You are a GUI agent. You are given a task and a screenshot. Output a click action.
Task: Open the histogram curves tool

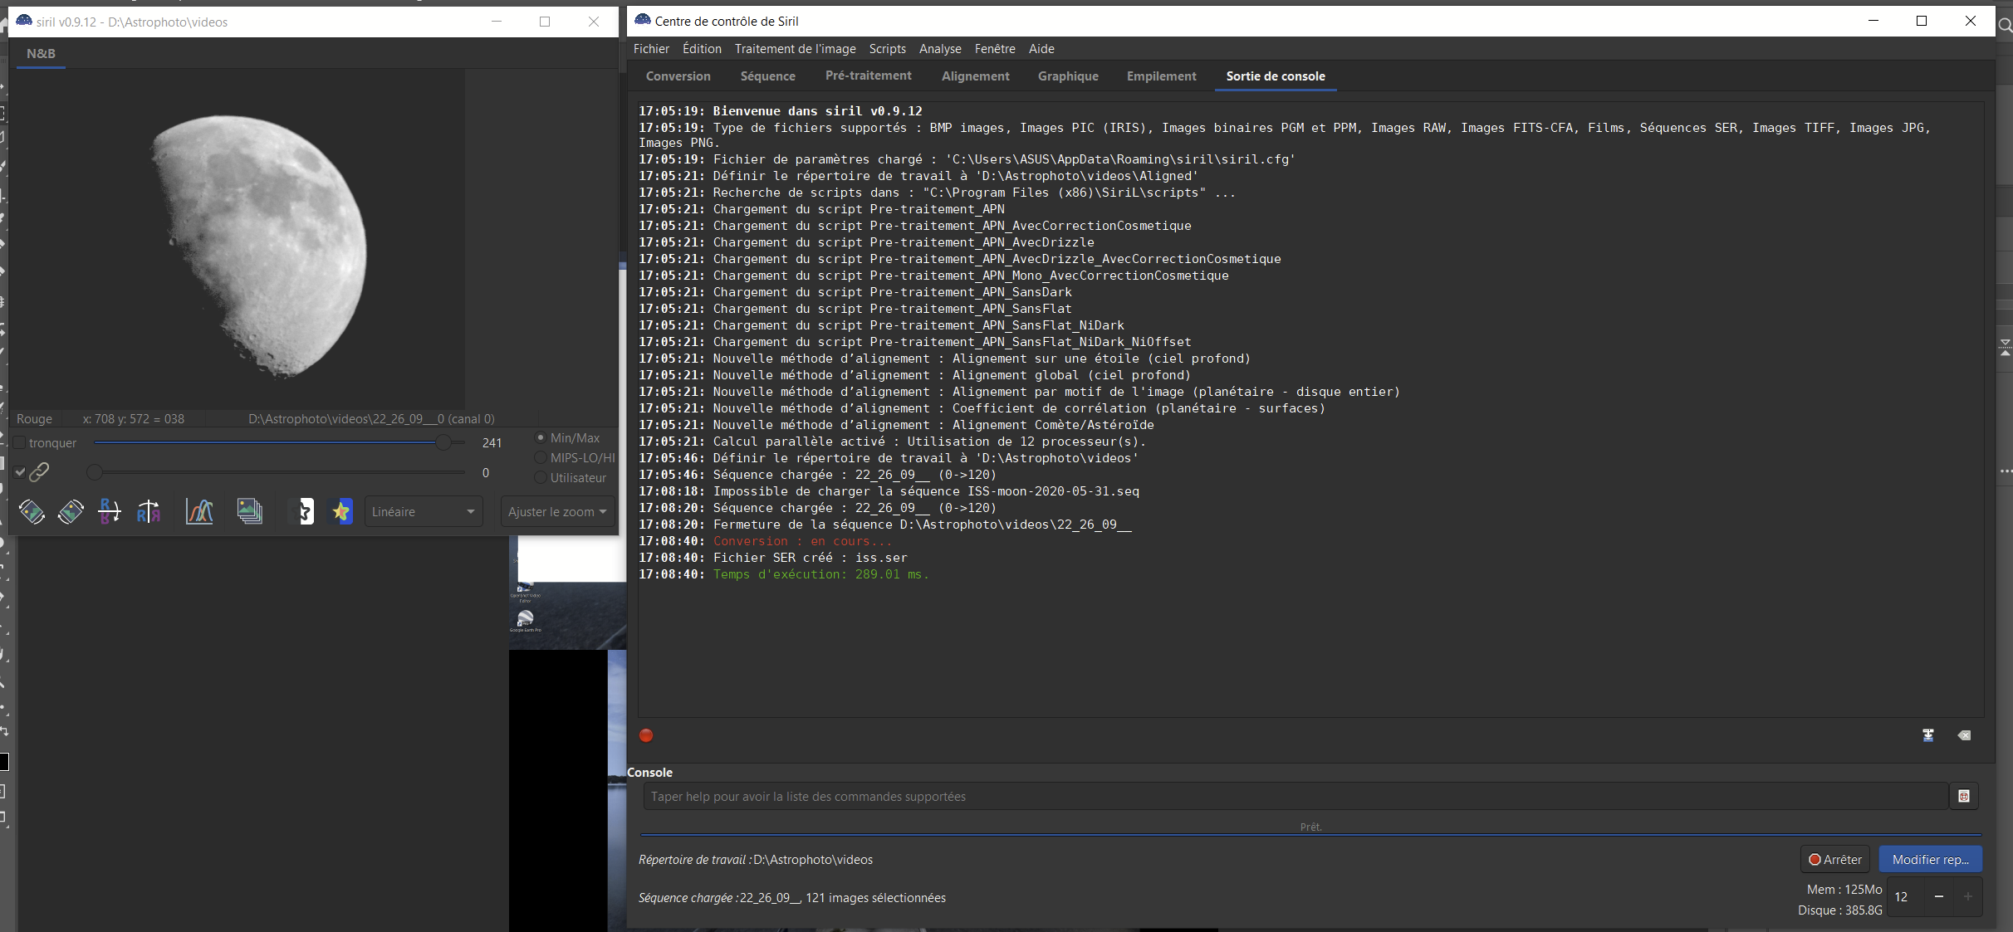[x=199, y=511]
